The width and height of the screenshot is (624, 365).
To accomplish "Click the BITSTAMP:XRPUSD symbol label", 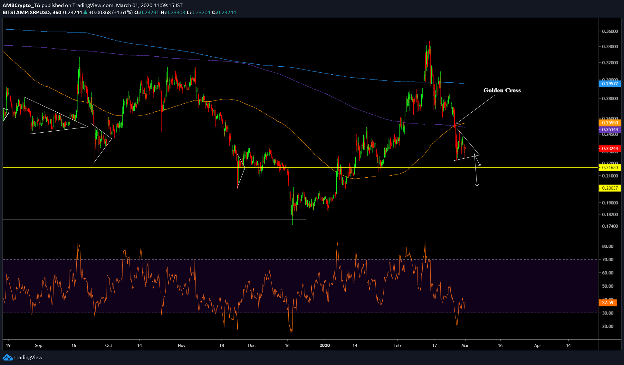I will tap(26, 12).
